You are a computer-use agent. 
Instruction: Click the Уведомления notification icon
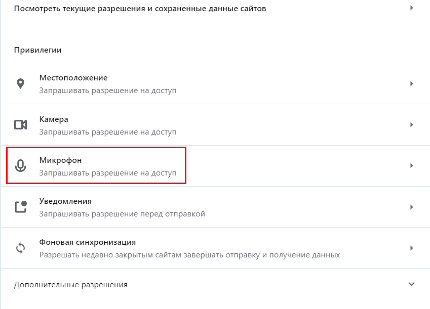tap(20, 207)
